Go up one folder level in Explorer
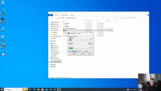Viewport: 161px width, 91px height. 56,18
